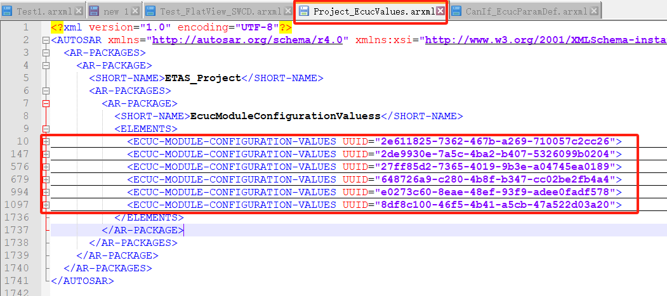Open the new 1 tab

tap(114, 11)
